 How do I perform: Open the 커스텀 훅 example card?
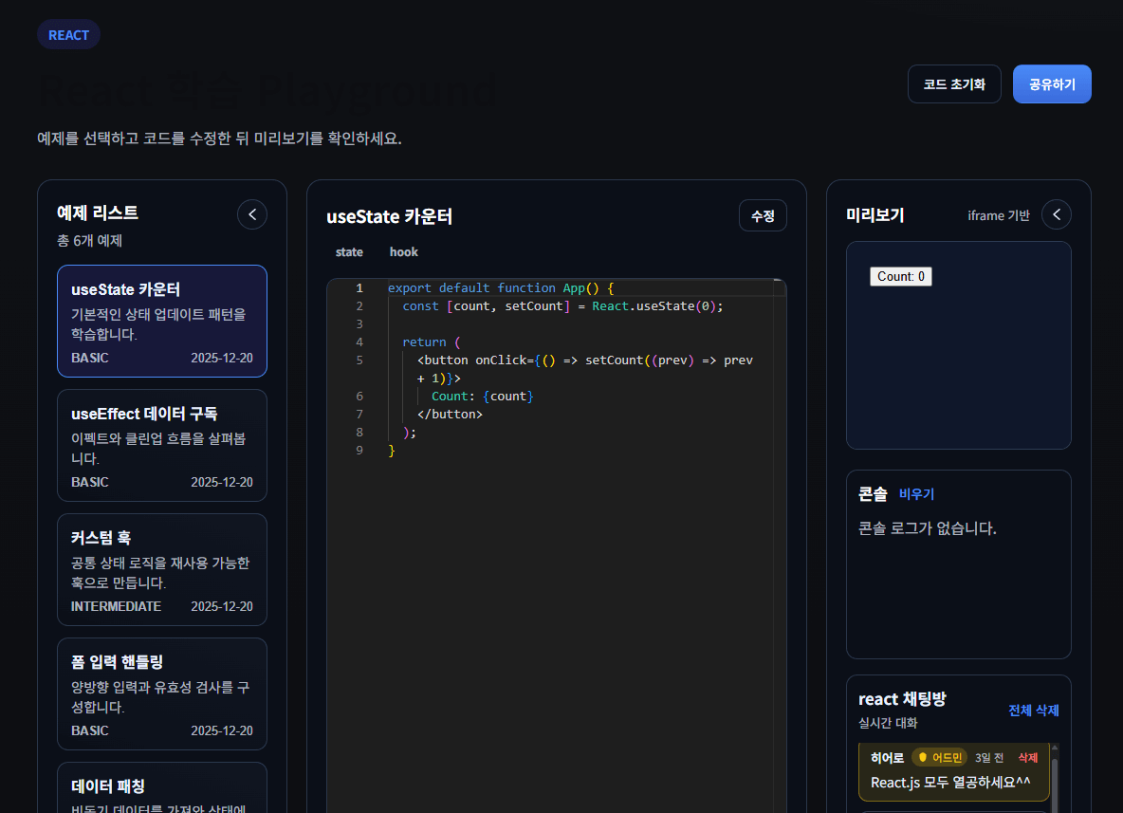pos(162,569)
